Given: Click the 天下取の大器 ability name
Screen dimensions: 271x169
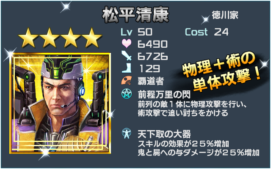Looking at the screenshot, I should click(164, 134).
